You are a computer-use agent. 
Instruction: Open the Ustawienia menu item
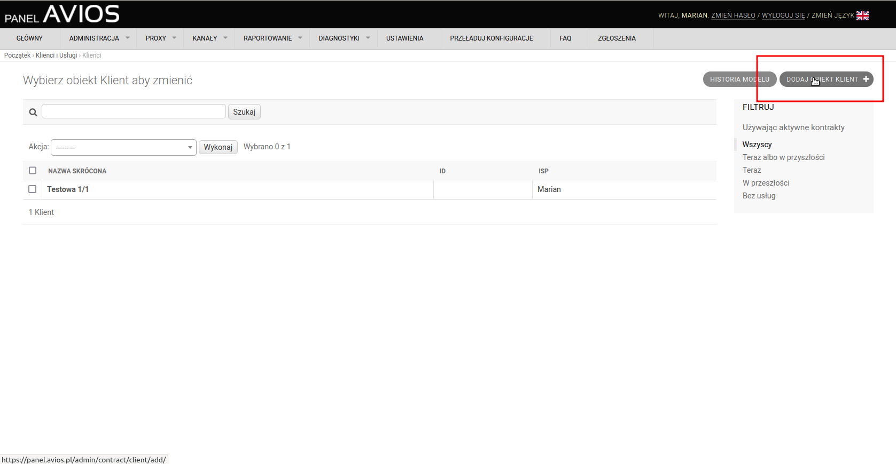coord(404,38)
